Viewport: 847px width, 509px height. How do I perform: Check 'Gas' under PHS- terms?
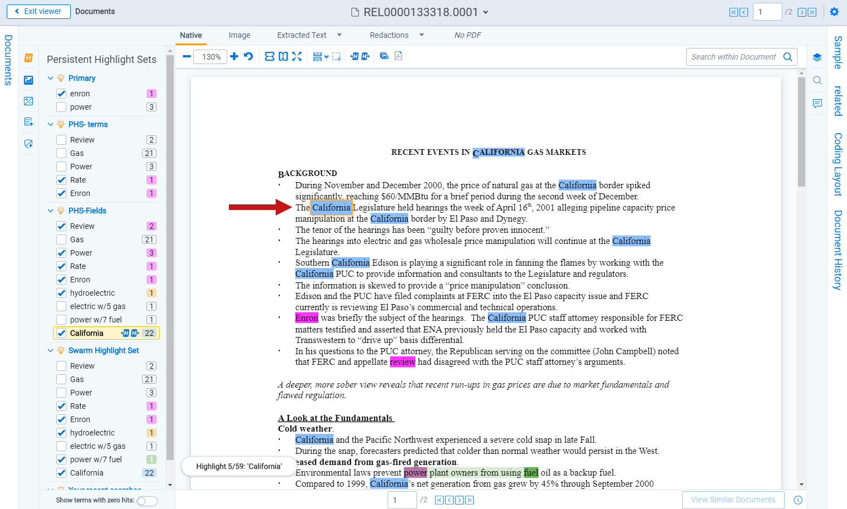click(61, 153)
